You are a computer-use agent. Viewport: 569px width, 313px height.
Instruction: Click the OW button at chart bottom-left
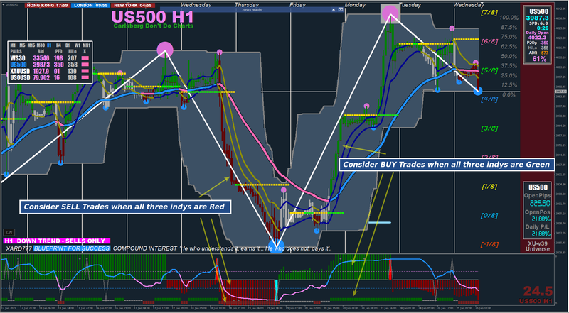coord(9,233)
